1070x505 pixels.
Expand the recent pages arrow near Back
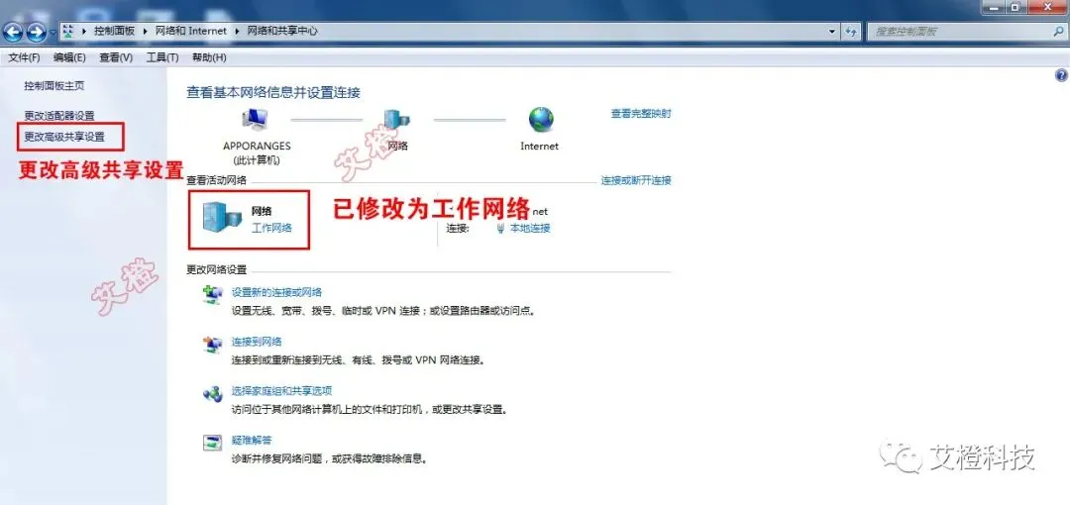pyautogui.click(x=53, y=32)
